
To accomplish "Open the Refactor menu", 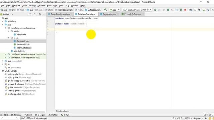I will click(x=41, y=6).
